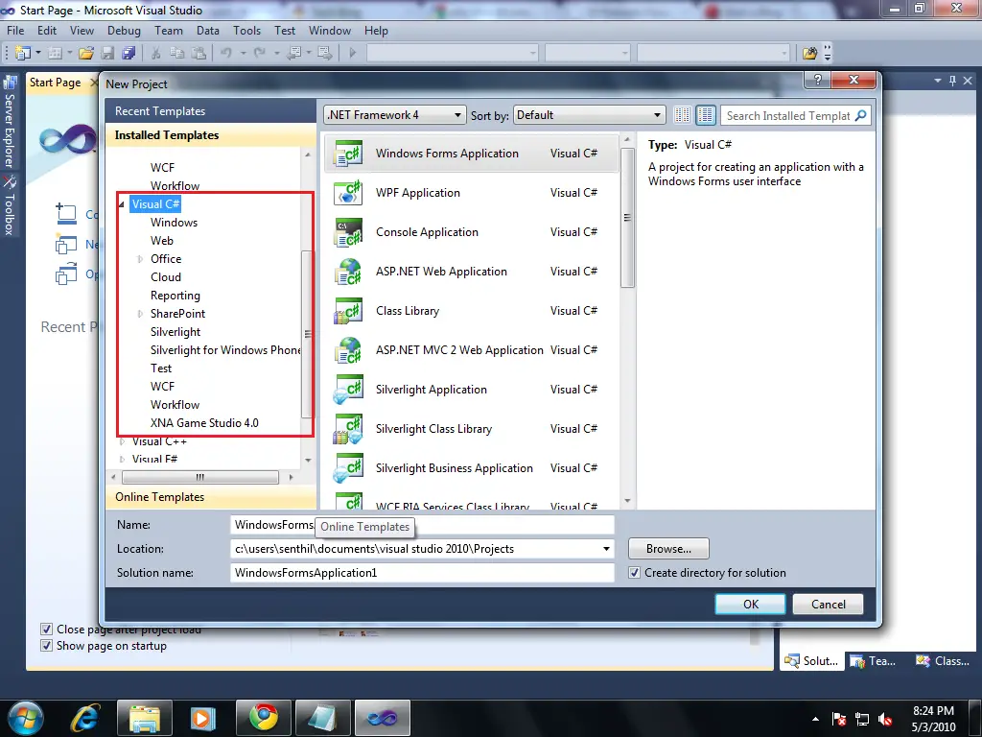
Task: Open the Window menu
Action: coord(330,31)
